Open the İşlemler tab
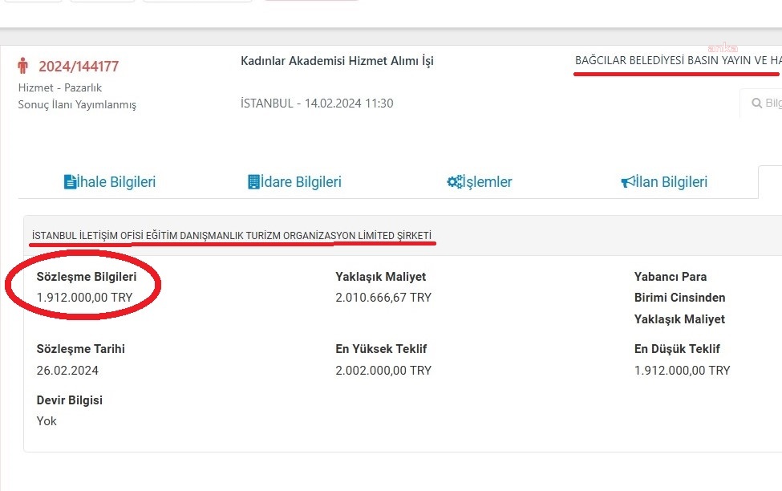This screenshot has width=782, height=491. coord(480,181)
